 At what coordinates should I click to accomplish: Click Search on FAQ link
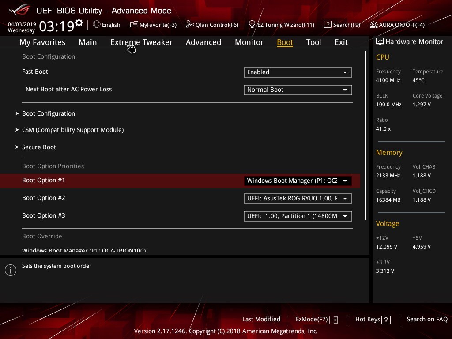(x=427, y=320)
